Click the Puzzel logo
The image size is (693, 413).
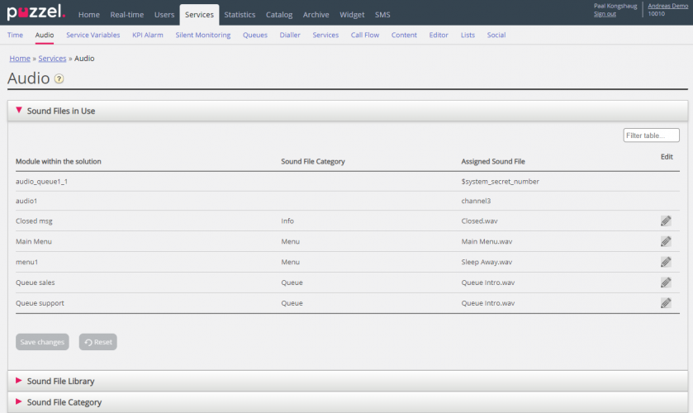(36, 13)
